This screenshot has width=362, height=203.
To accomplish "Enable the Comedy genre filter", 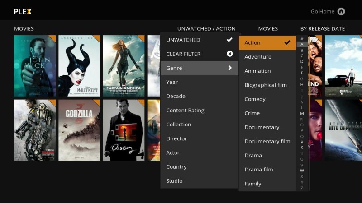I will tap(255, 99).
